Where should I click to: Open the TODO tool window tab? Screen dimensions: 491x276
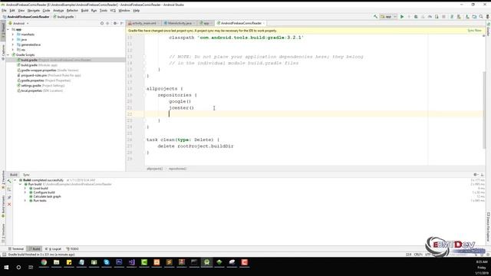(72, 248)
